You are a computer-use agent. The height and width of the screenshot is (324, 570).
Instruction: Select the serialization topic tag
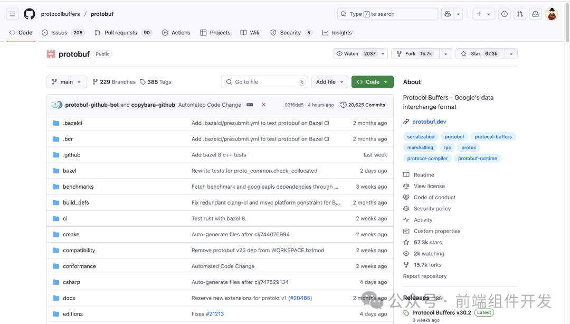(421, 137)
